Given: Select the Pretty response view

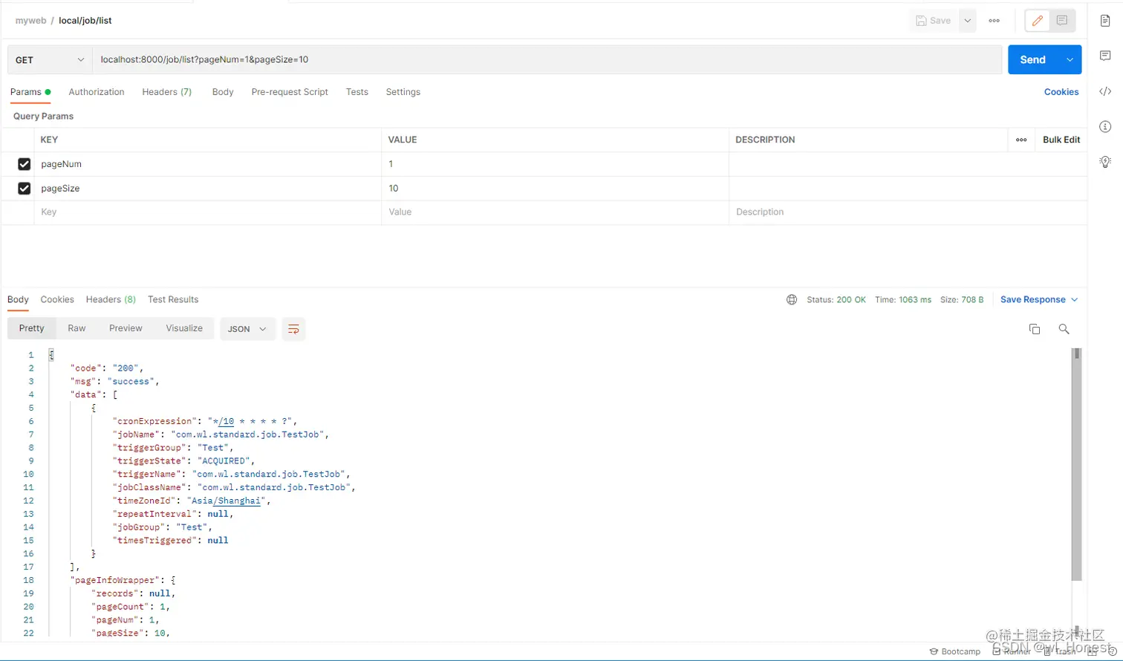Looking at the screenshot, I should click(32, 328).
